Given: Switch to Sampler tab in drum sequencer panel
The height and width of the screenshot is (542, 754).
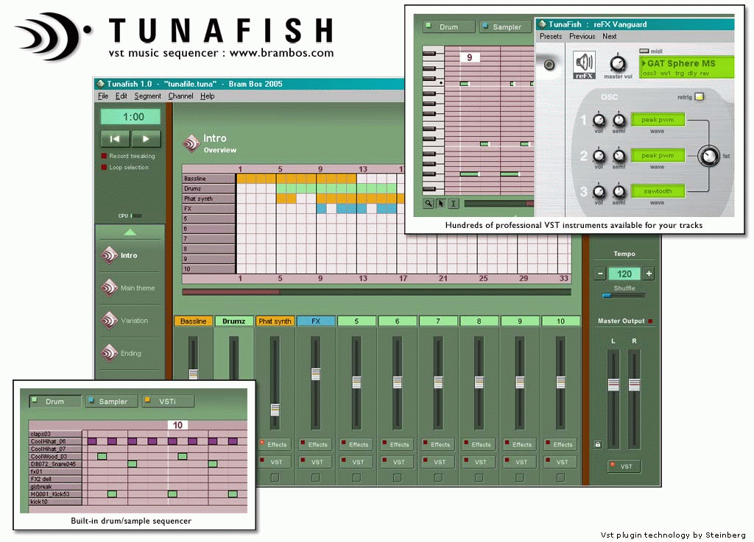Looking at the screenshot, I should pyautogui.click(x=113, y=402).
